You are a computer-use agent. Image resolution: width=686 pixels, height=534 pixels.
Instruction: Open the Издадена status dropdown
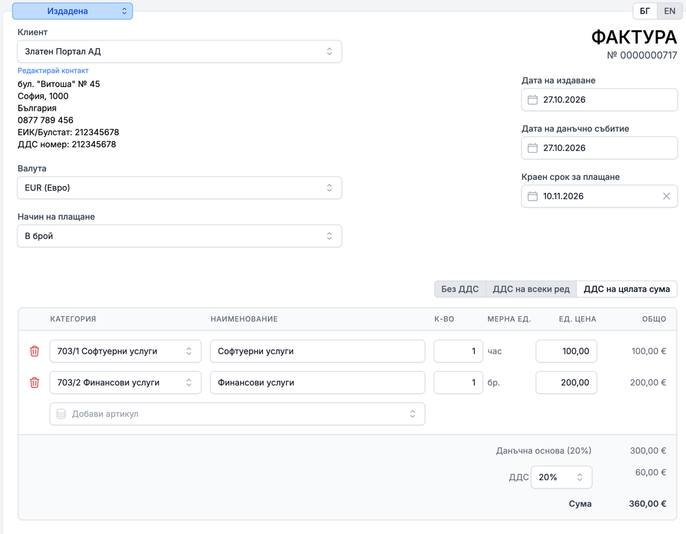pos(72,11)
